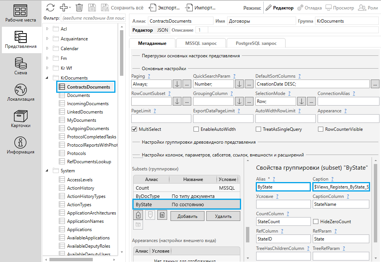Click the CaptionColumn input field

tap(341, 204)
